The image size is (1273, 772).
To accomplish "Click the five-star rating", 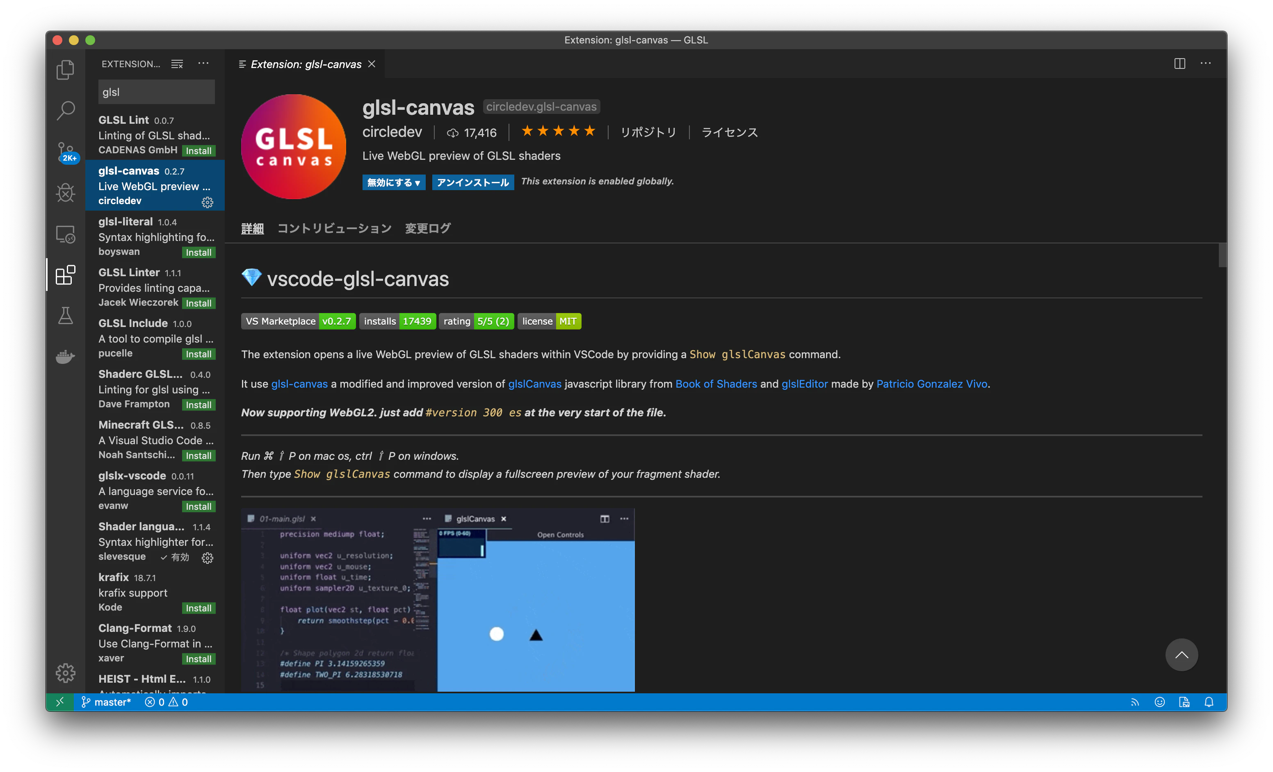I will point(559,131).
